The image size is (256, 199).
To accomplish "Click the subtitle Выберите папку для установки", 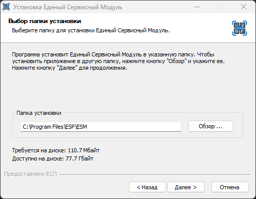I will pyautogui.click(x=91, y=30).
